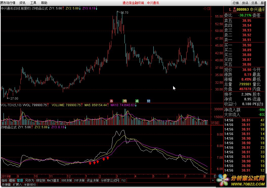Click the stock code 000063
267x188 pixels.
coord(243,10)
